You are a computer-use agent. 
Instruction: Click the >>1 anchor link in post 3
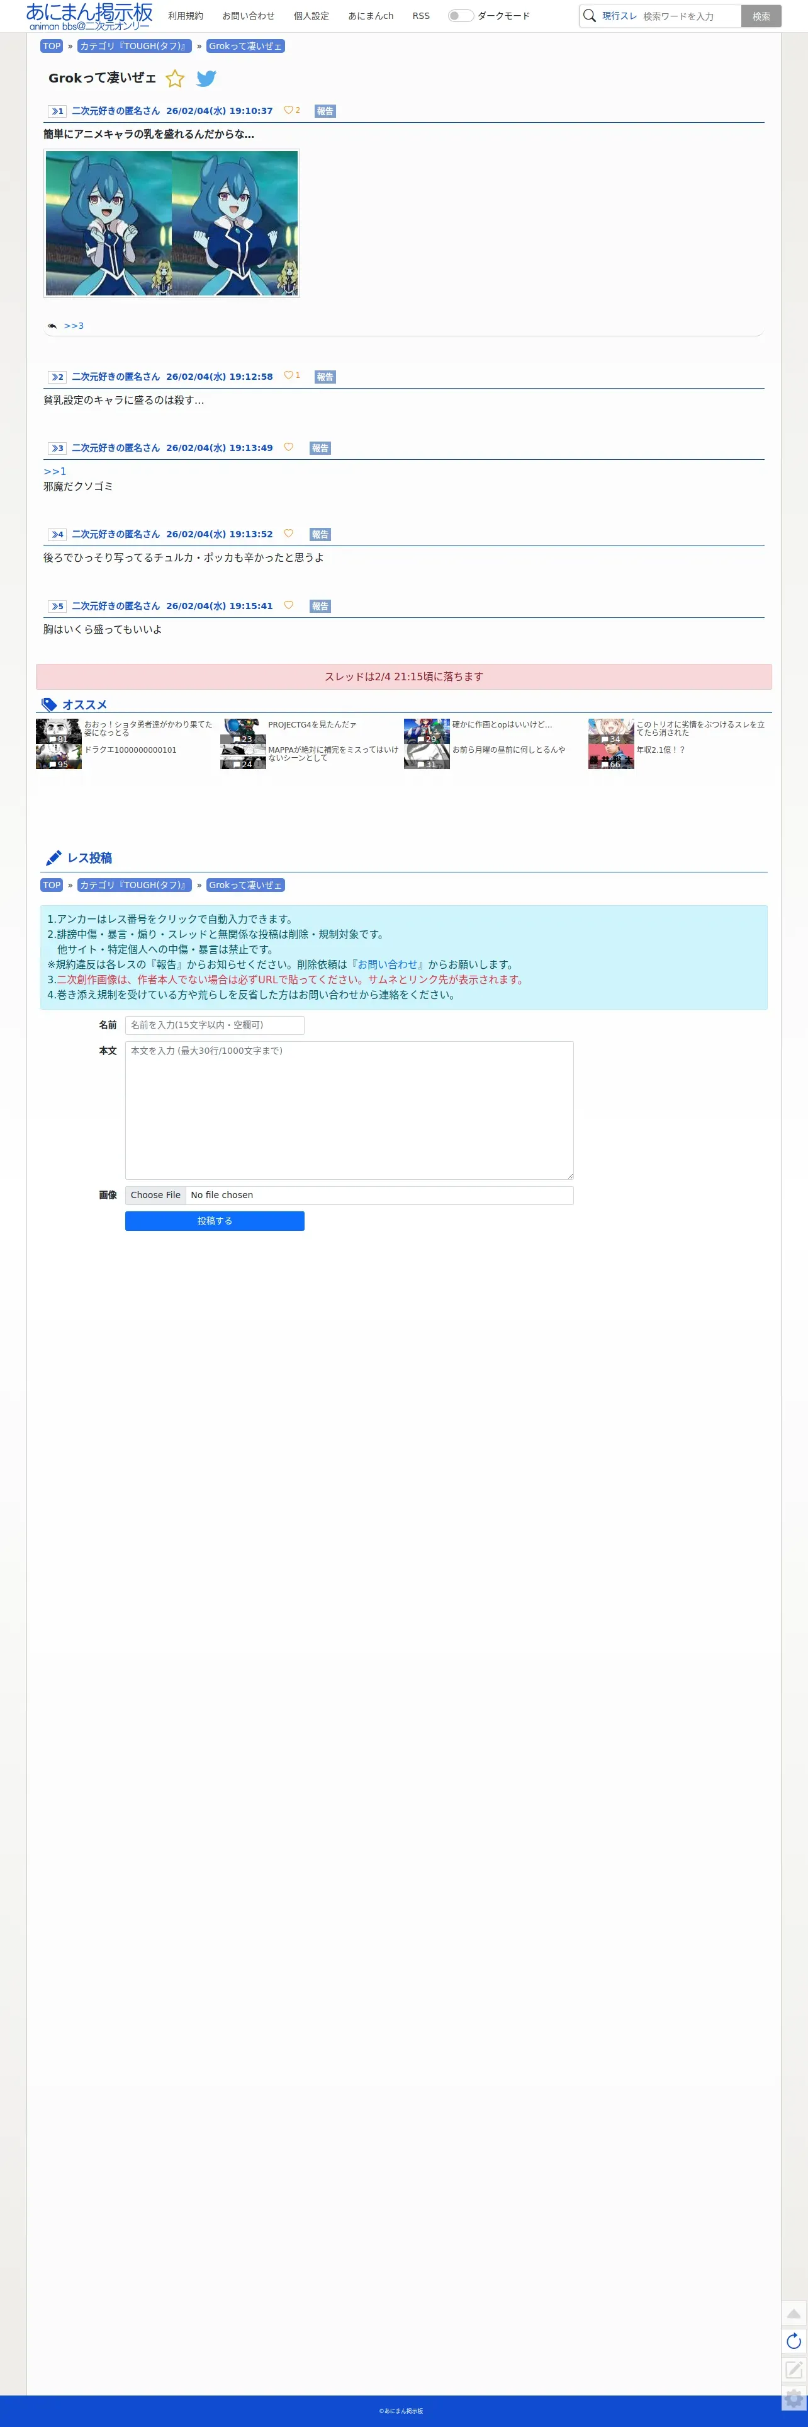pyautogui.click(x=55, y=471)
